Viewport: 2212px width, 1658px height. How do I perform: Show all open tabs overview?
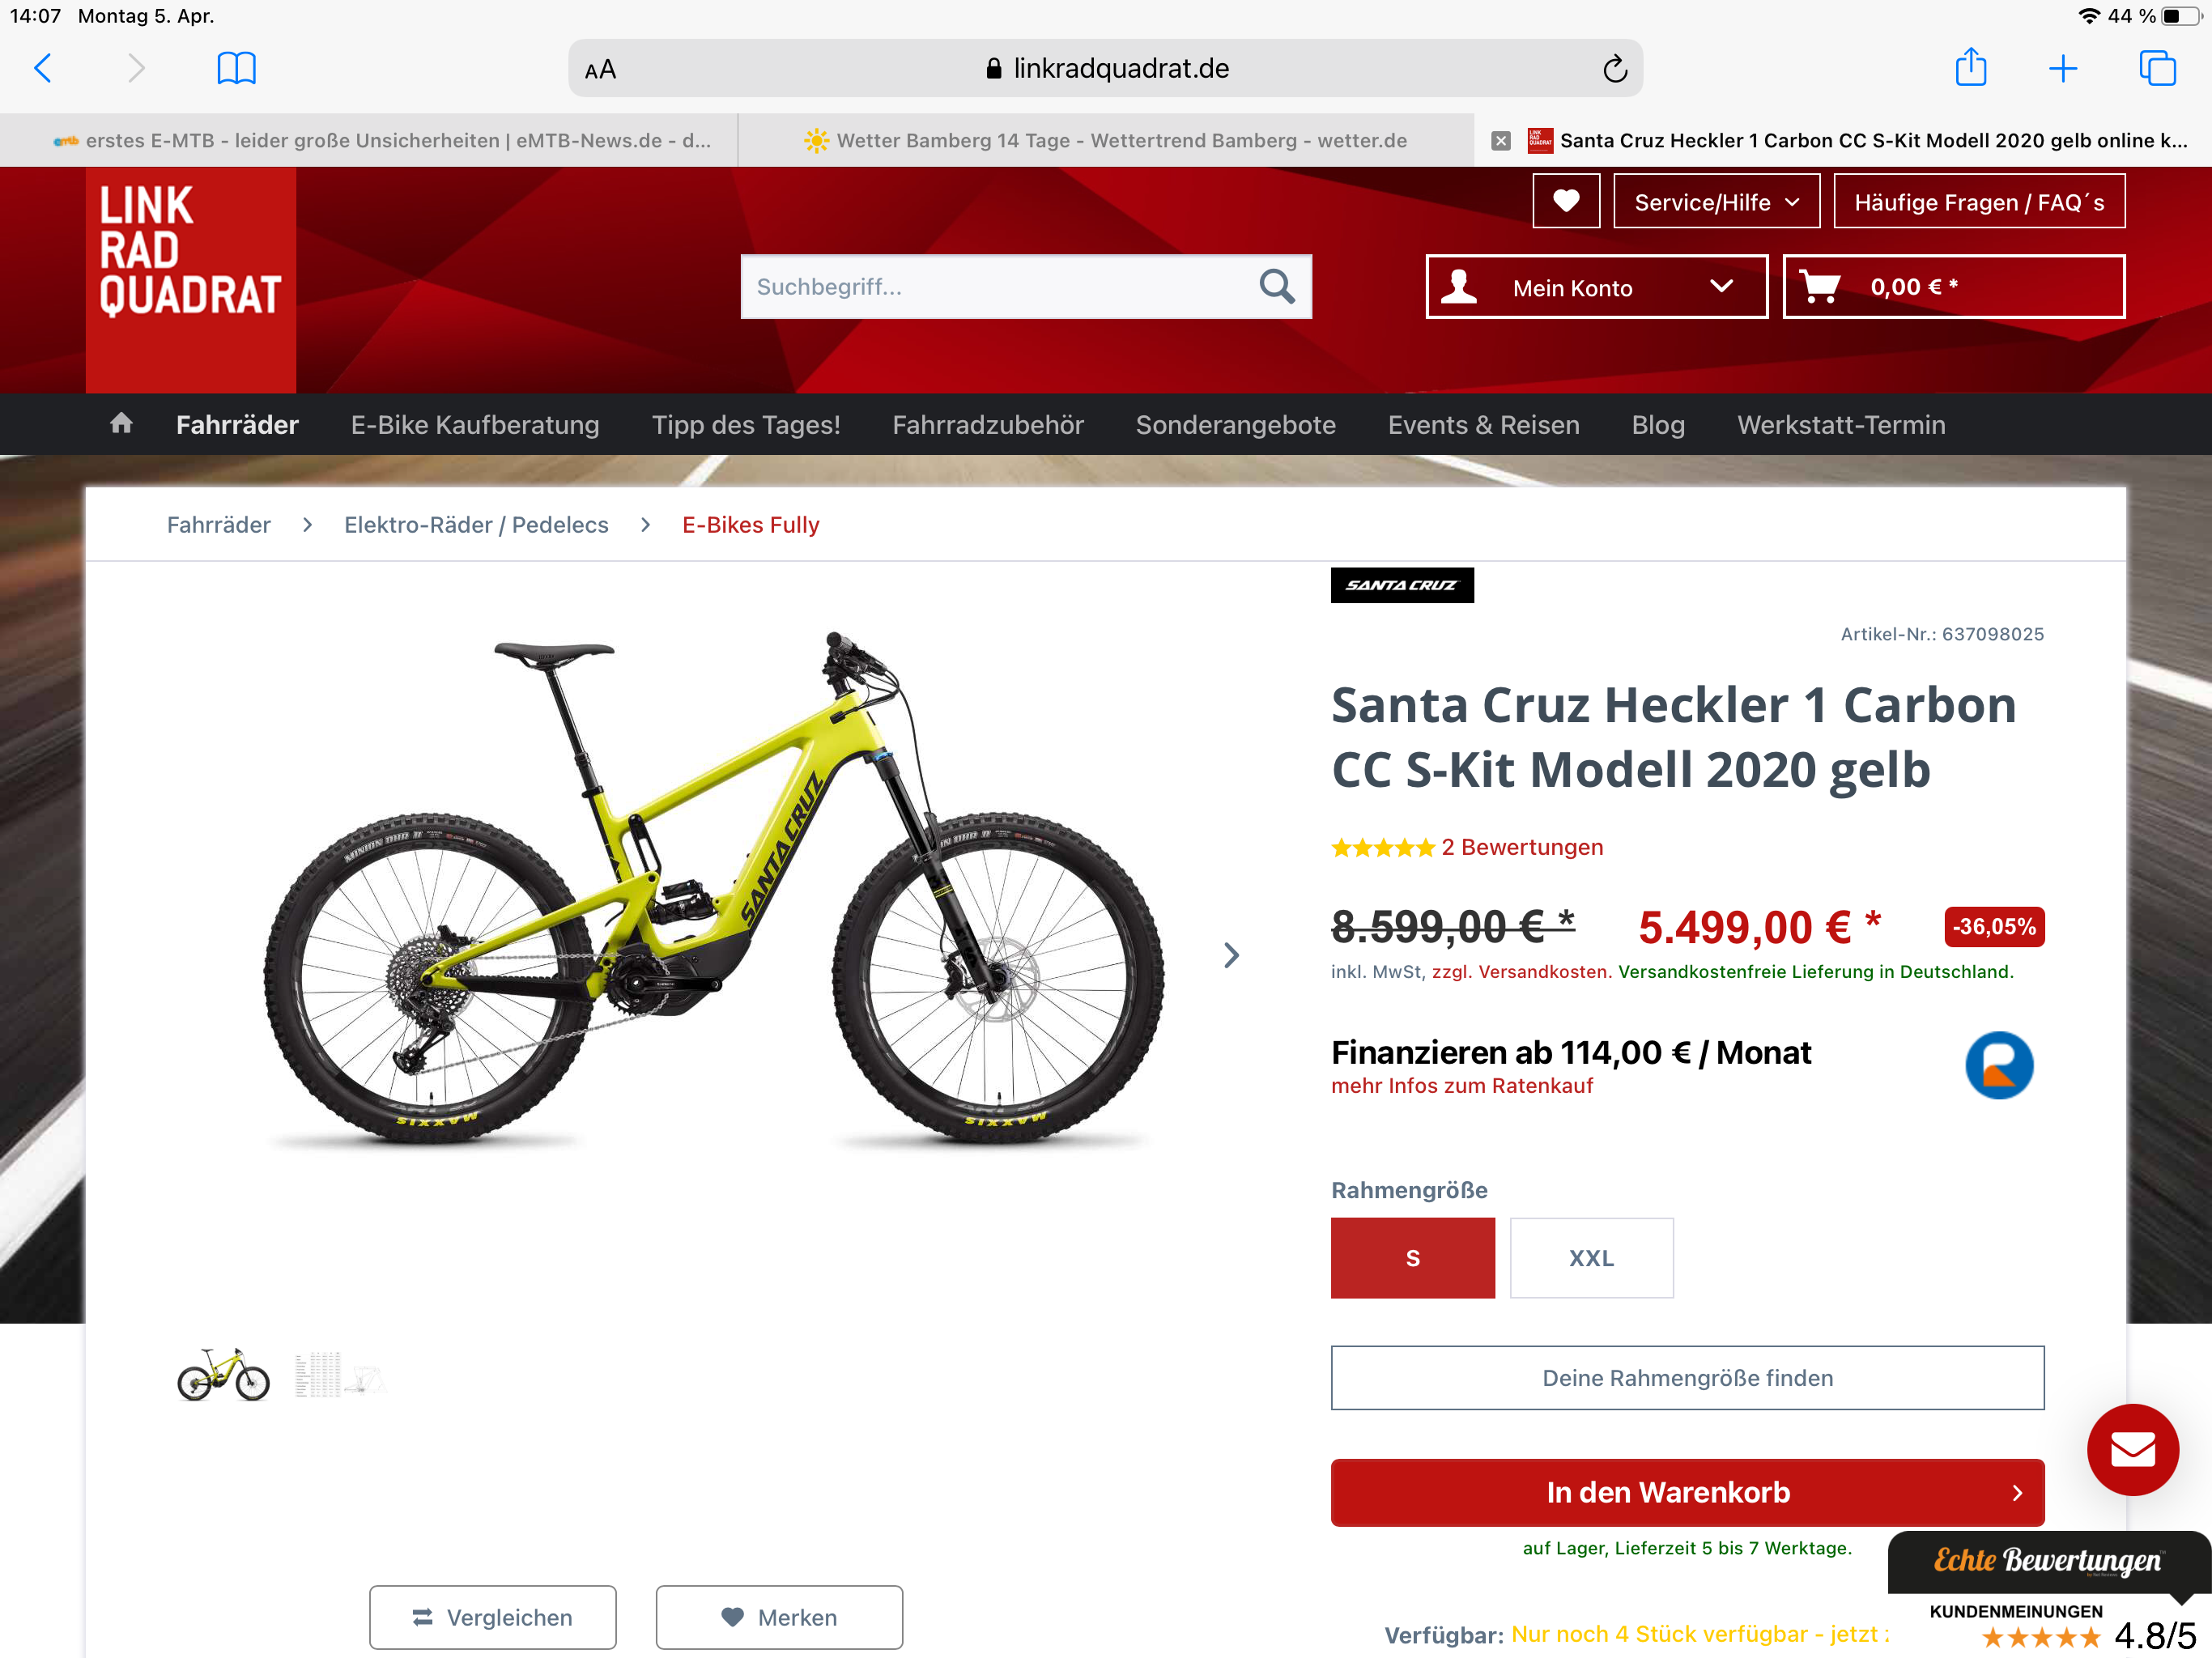coord(2157,68)
